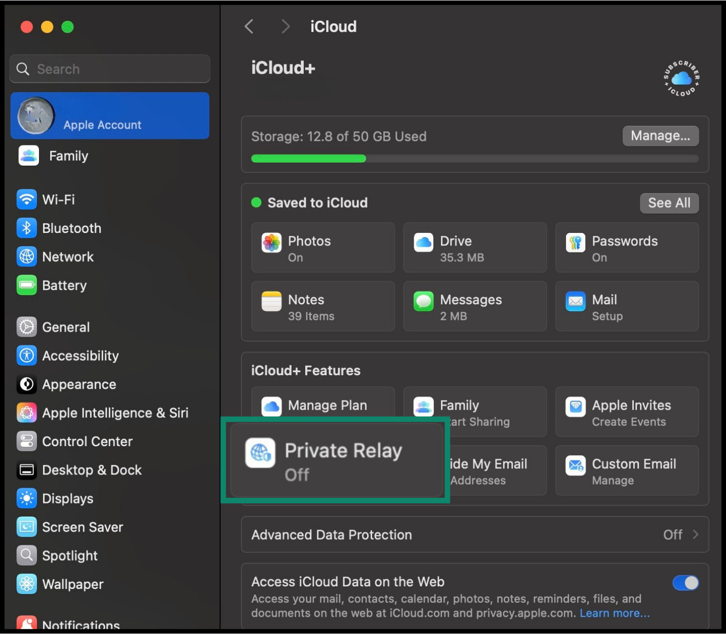Click the iCloud Drive cloud icon

423,242
